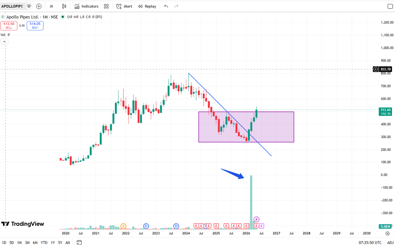
Task: Click the plus icon beside 833.70
Action: 376,69
